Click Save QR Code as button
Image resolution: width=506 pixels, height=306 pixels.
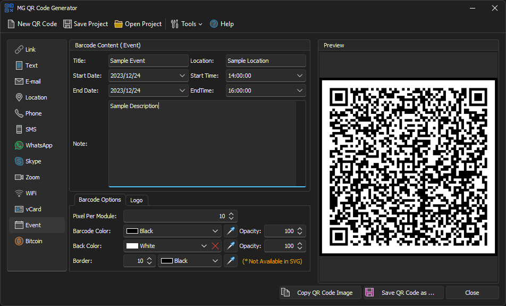tap(404, 293)
